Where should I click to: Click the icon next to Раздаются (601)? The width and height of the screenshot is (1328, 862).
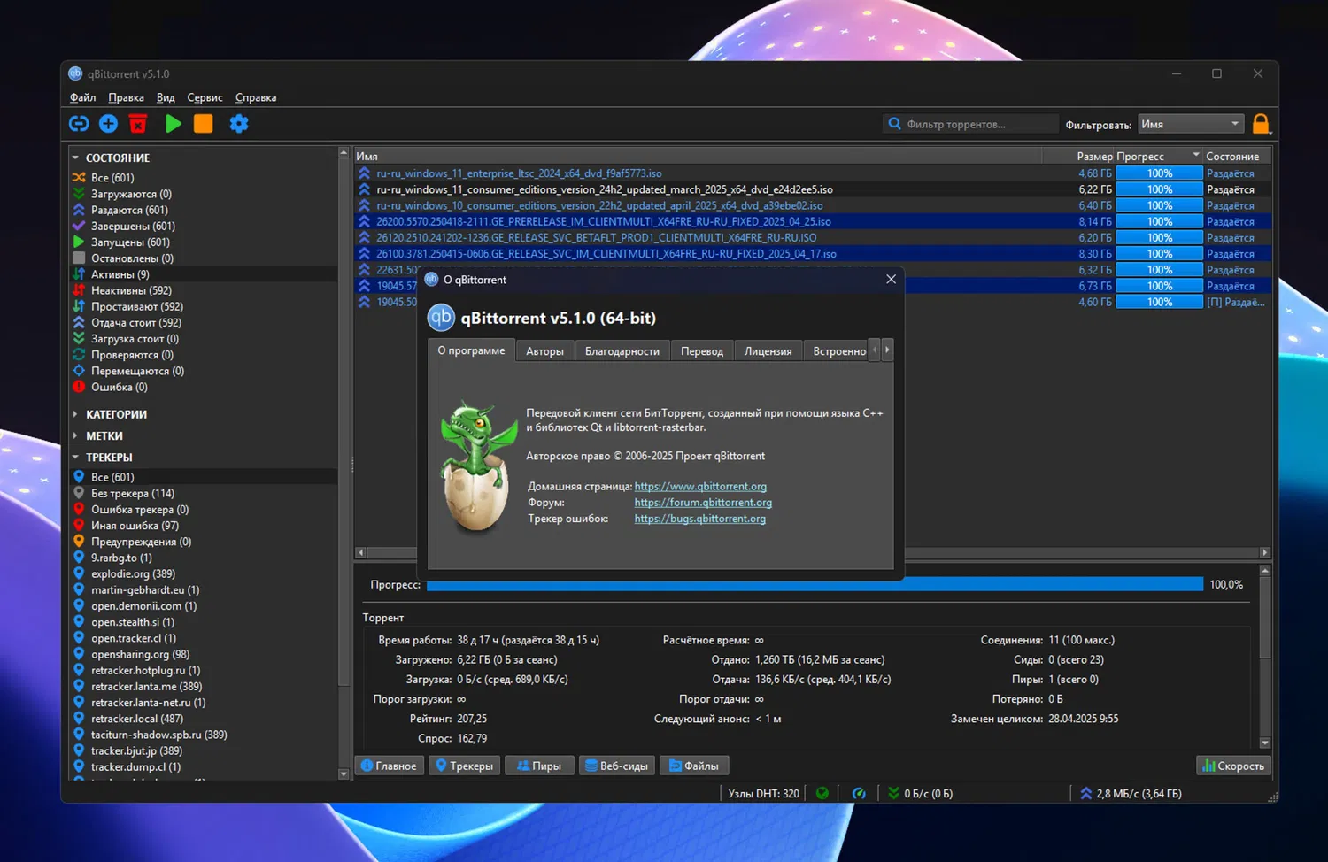pyautogui.click(x=79, y=210)
